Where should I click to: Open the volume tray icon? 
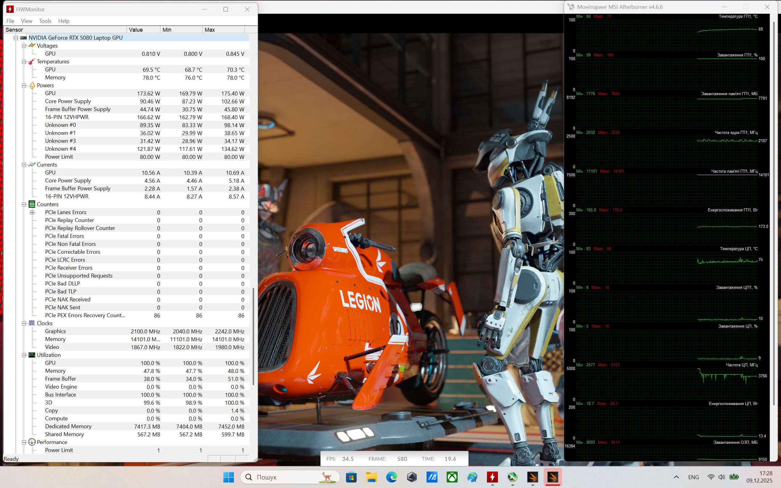722,477
